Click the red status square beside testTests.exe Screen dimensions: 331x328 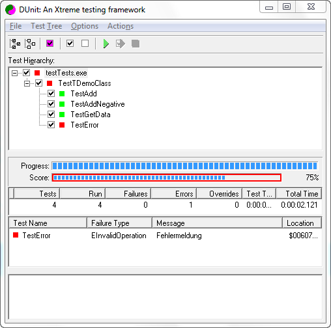click(37, 73)
